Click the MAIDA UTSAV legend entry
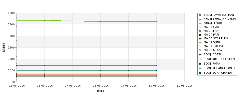Screen dimensions: 248x109 click(213, 50)
